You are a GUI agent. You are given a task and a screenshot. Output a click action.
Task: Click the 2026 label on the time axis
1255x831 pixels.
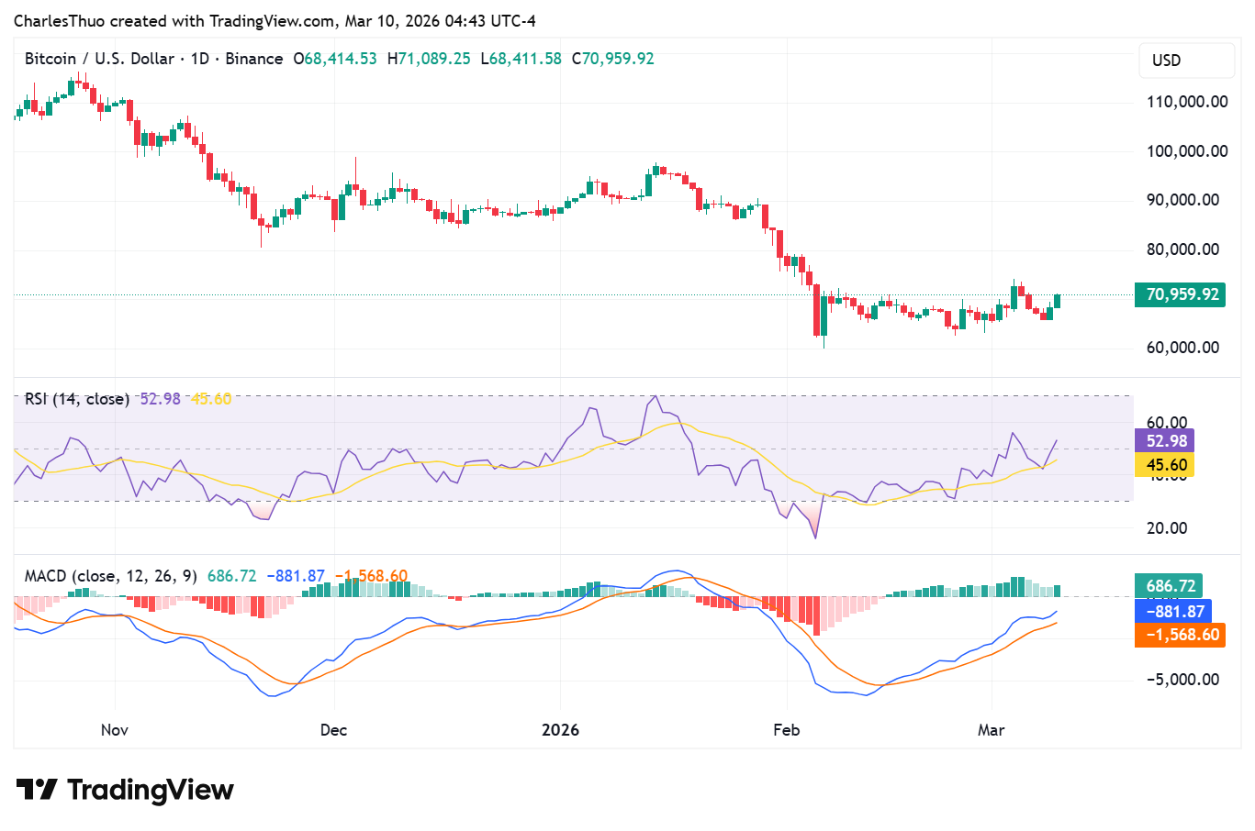pyautogui.click(x=560, y=730)
